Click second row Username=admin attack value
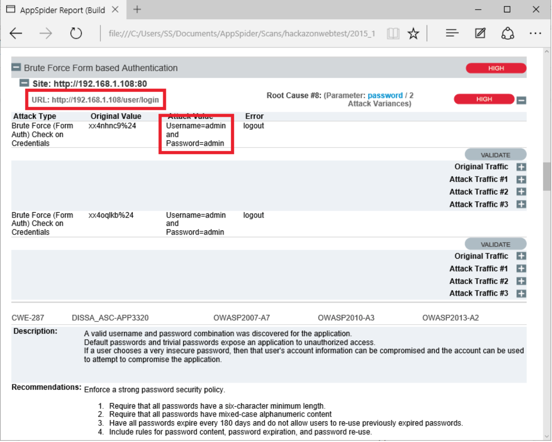552x442 pixels. pos(196,215)
